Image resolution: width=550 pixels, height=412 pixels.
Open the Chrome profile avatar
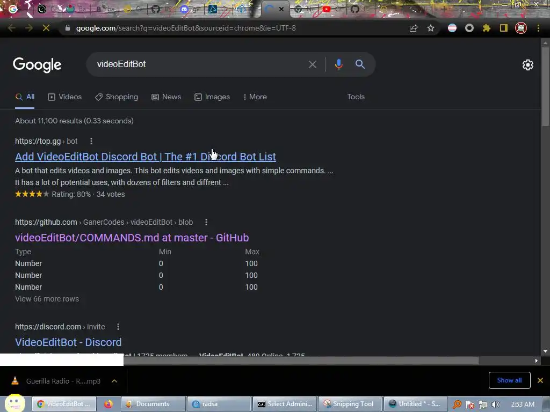(x=521, y=28)
